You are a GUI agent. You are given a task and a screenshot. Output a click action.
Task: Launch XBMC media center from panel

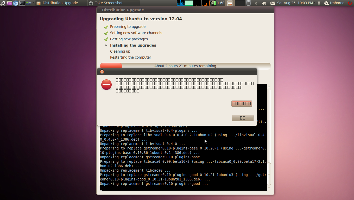pyautogui.click(x=29, y=3)
